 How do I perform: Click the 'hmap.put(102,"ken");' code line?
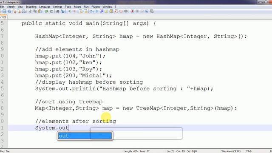tap(68, 62)
